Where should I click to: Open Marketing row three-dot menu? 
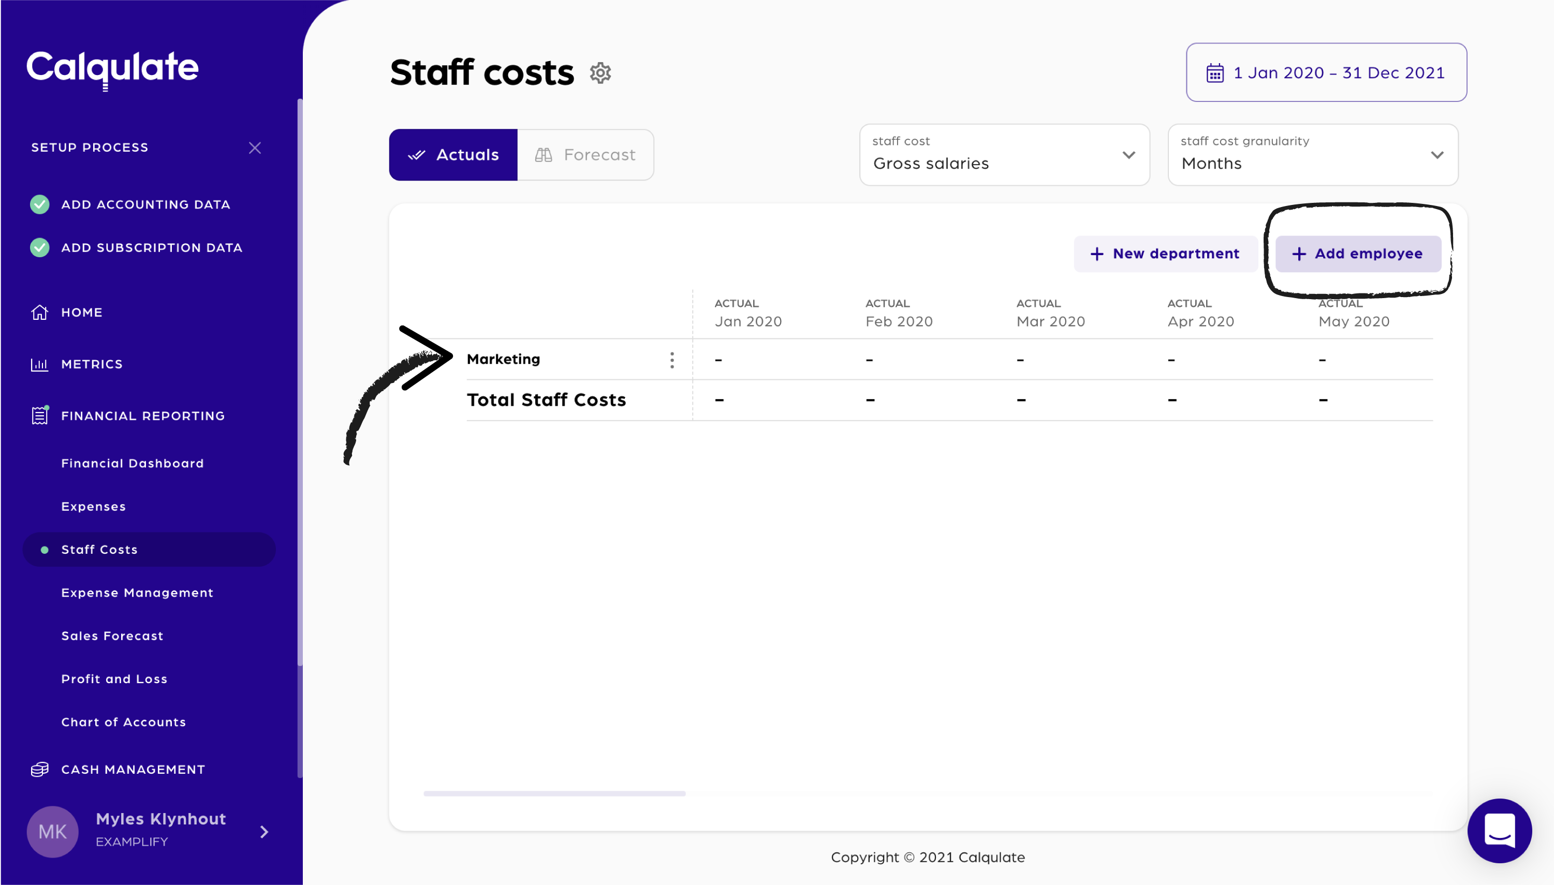click(x=672, y=360)
